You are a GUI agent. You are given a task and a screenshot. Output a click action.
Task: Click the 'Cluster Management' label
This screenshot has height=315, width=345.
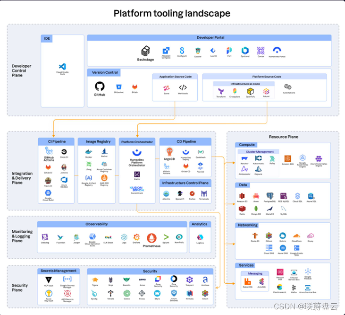[x=260, y=152]
